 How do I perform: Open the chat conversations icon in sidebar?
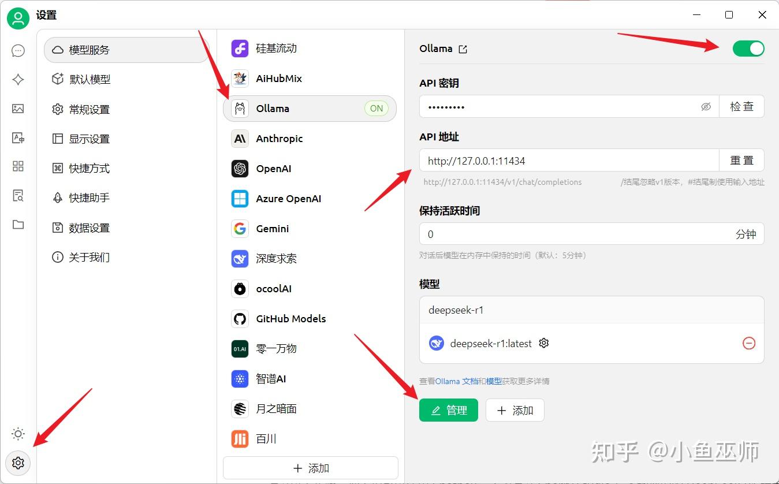(18, 51)
